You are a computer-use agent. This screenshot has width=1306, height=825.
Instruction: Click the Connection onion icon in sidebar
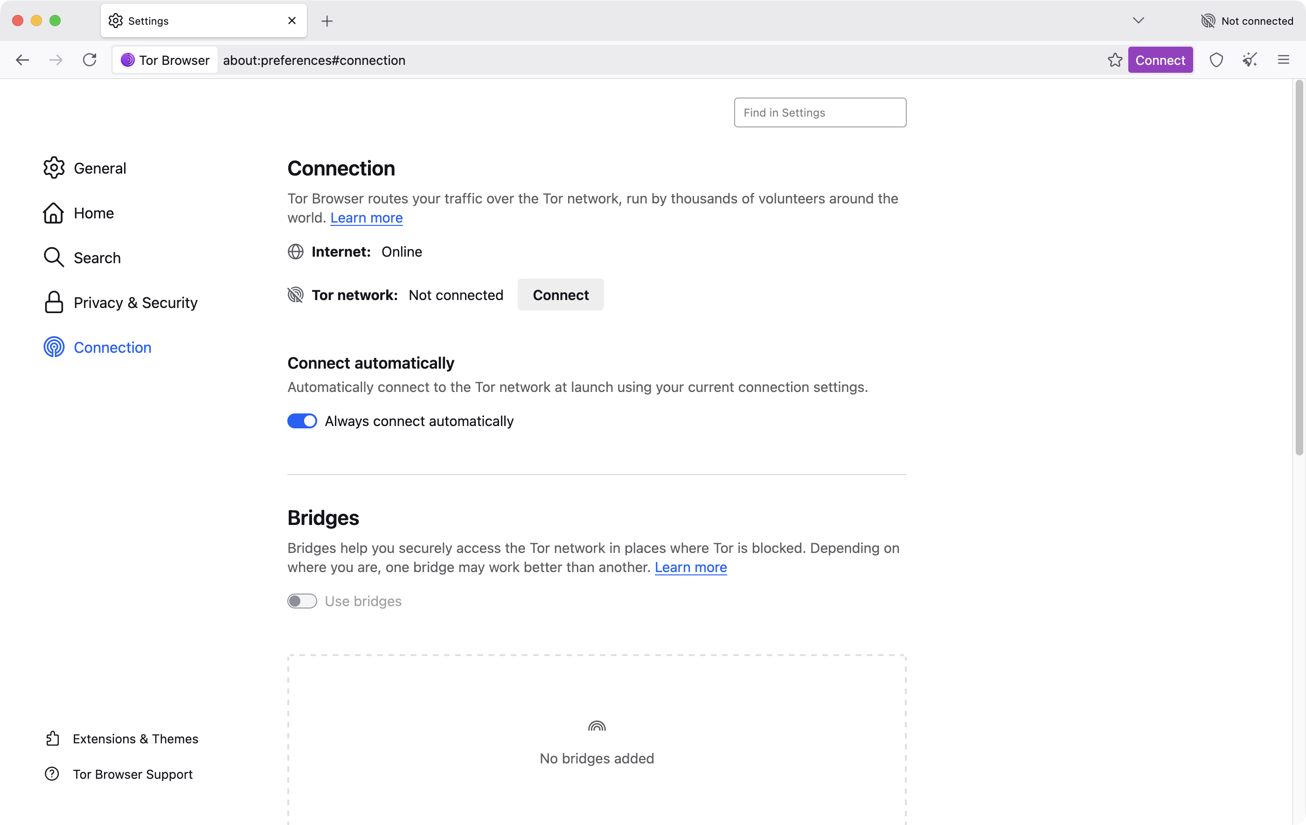click(54, 347)
